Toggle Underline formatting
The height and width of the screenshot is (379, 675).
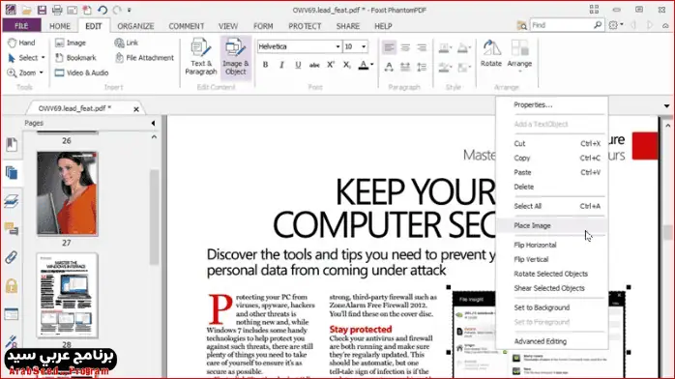[x=298, y=65]
